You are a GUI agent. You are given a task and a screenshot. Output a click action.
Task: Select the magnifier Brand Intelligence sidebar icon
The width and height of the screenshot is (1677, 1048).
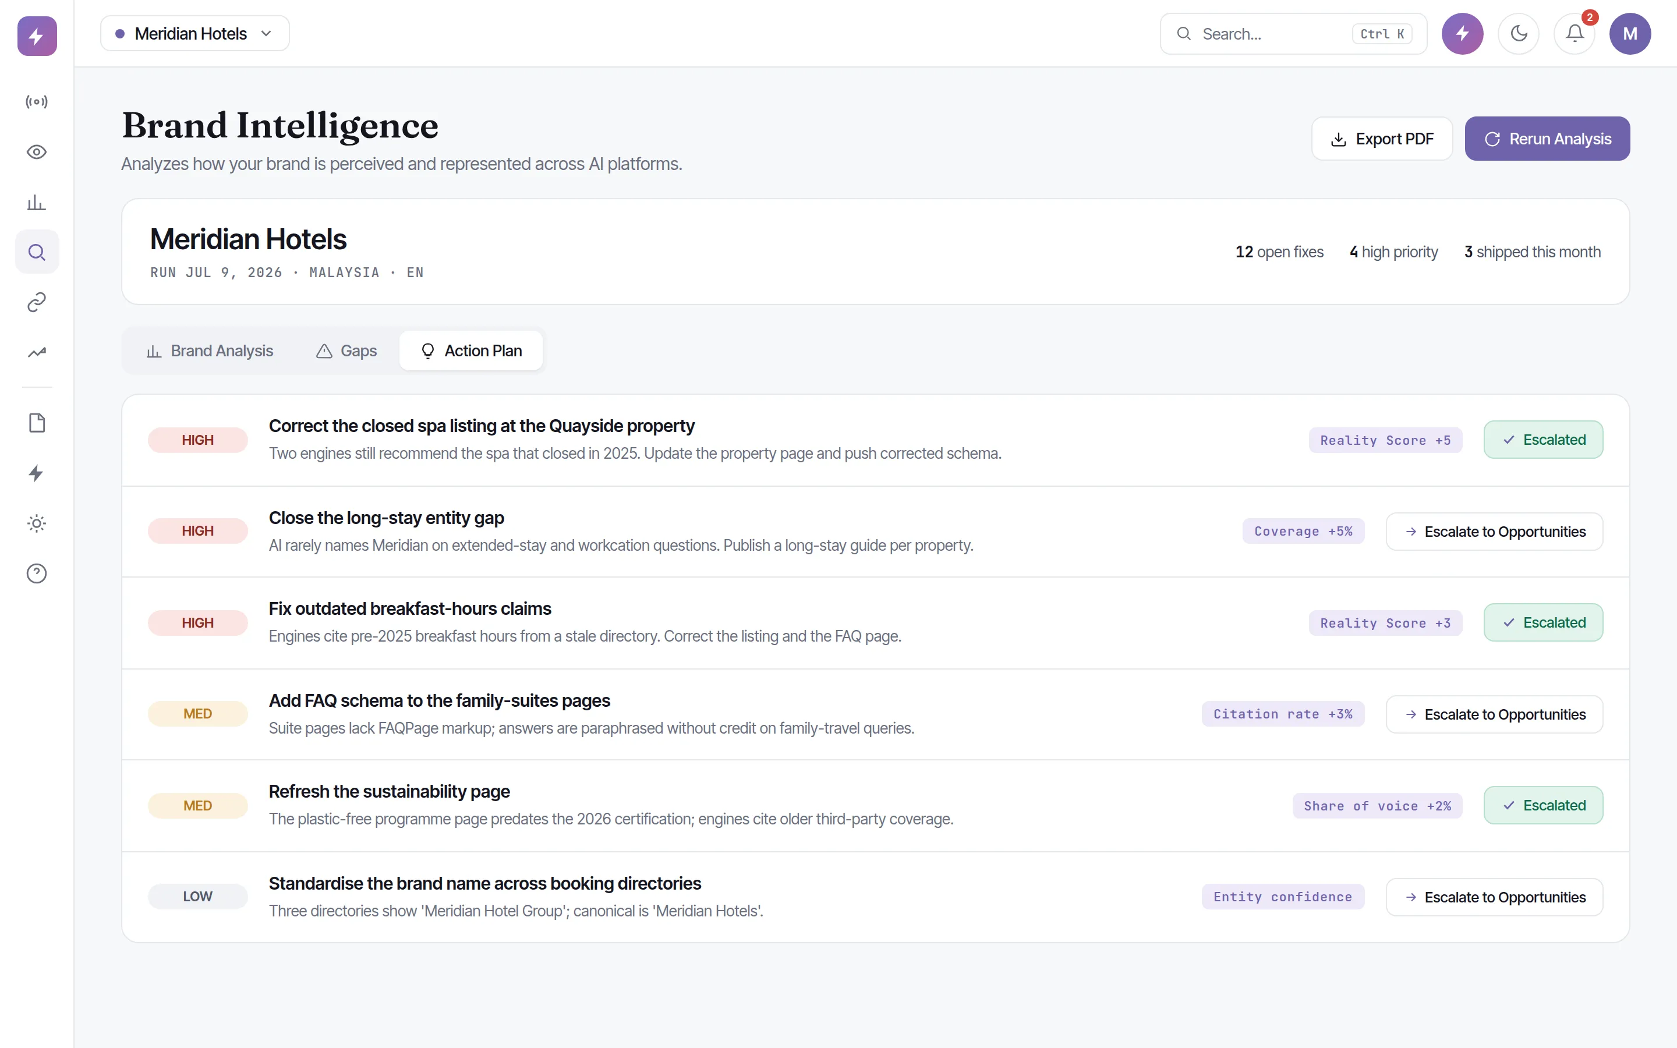(x=37, y=252)
